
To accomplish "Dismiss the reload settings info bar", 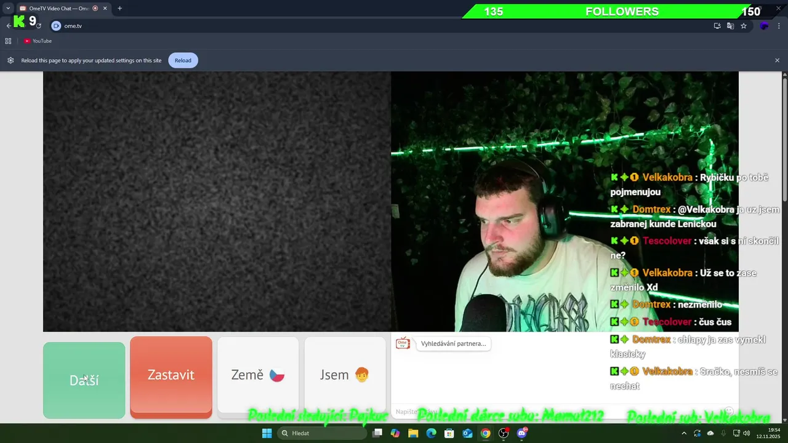I will tap(777, 60).
